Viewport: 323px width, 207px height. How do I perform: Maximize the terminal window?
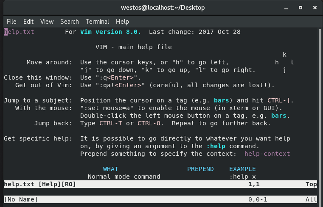coord(301,8)
